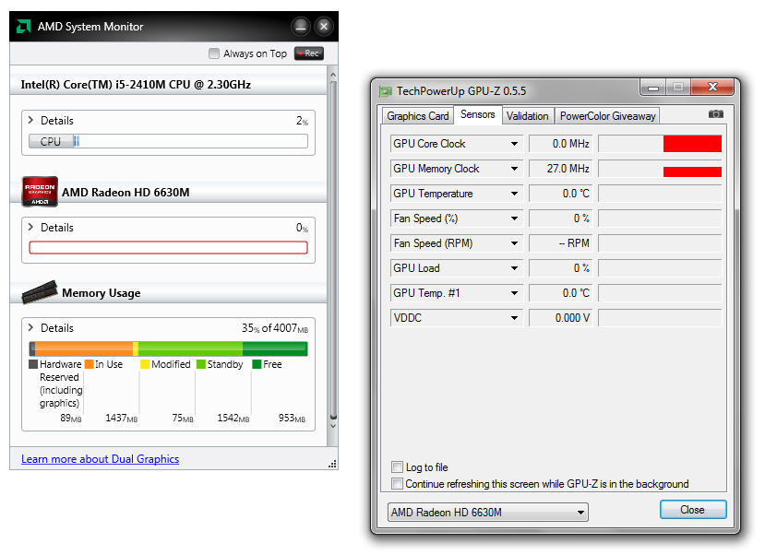Click the Close button in GPU-Z
This screenshot has width=765, height=555.
pos(693,510)
